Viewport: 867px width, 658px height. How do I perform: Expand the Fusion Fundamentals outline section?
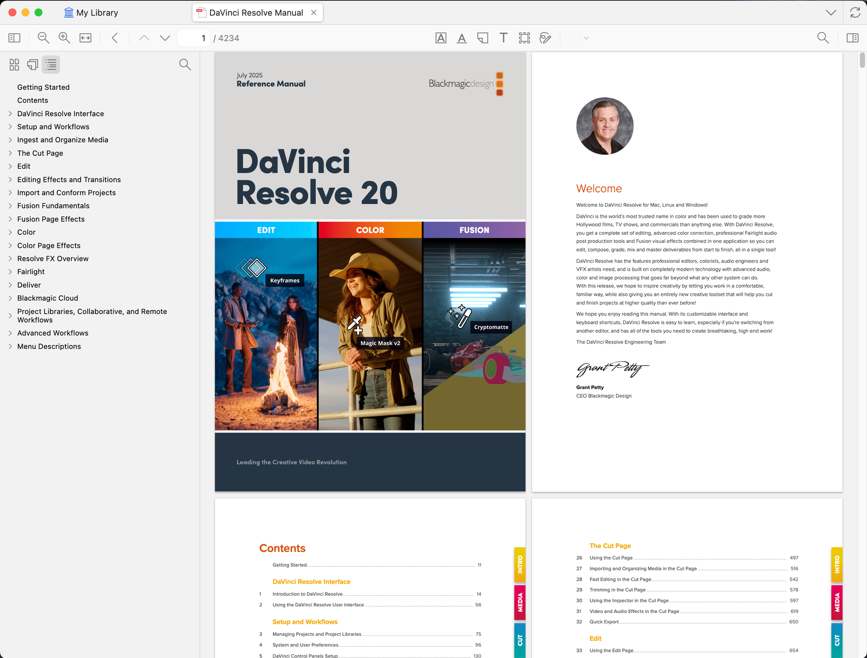pos(10,206)
